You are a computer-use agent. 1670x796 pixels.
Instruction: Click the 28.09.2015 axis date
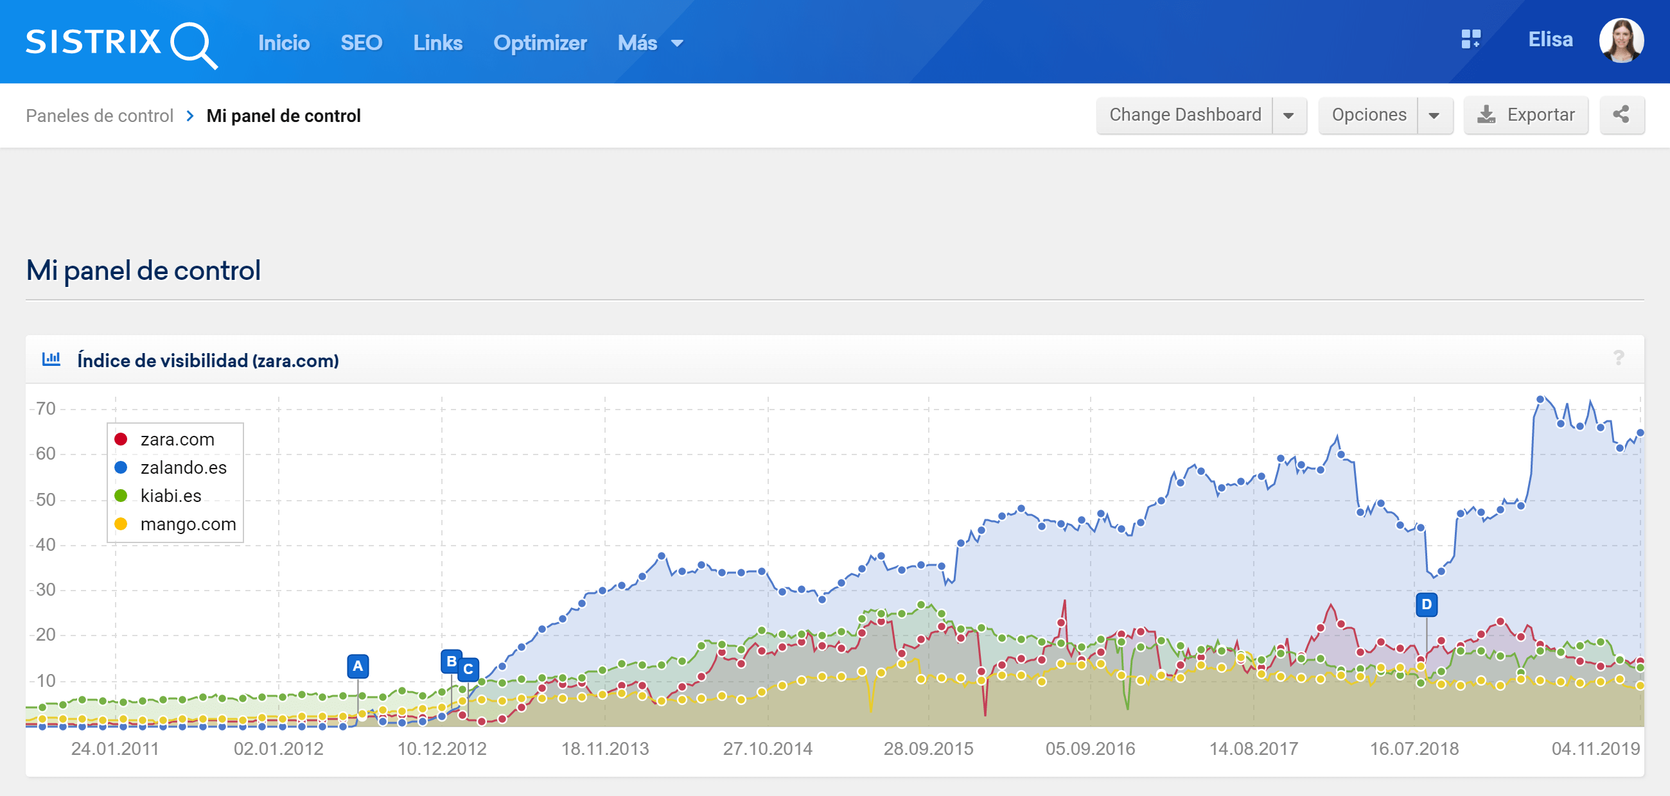tap(928, 748)
